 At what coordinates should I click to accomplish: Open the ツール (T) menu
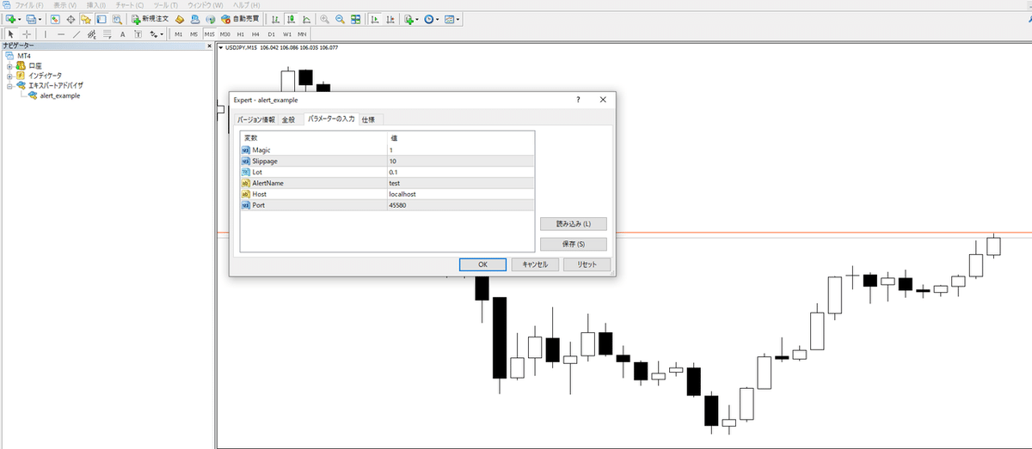(165, 5)
